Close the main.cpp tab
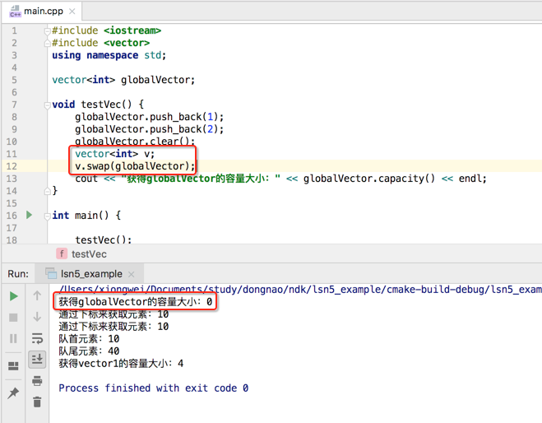 72,12
